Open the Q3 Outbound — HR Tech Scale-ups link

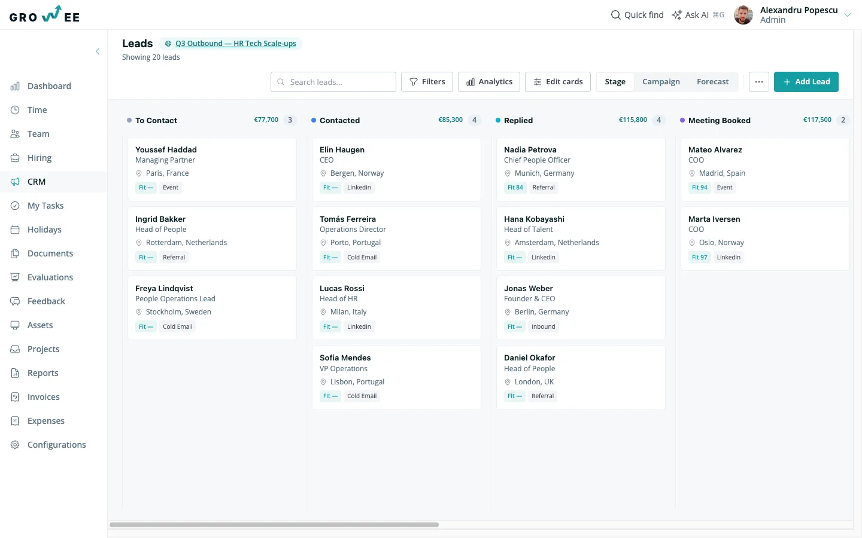pyautogui.click(x=236, y=44)
